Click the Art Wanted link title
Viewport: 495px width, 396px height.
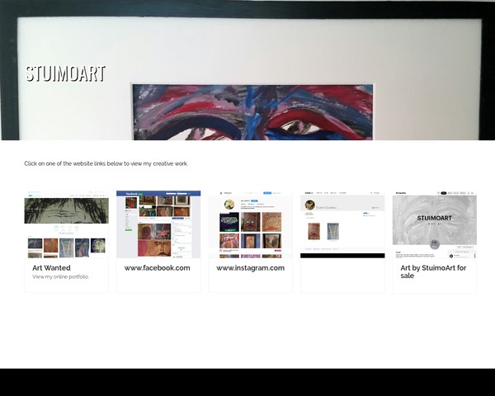click(51, 268)
